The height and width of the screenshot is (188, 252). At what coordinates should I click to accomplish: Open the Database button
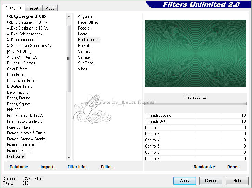19,167
